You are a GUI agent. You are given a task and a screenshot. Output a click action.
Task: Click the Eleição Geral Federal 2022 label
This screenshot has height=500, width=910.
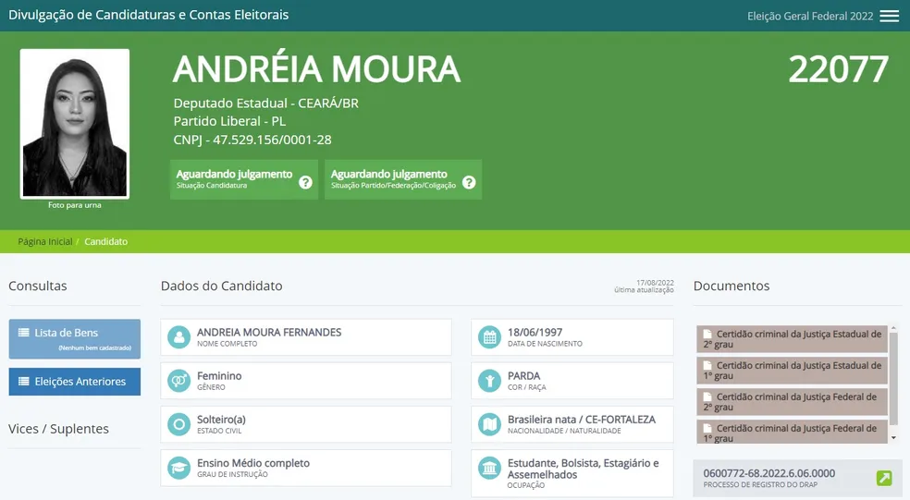tap(810, 17)
